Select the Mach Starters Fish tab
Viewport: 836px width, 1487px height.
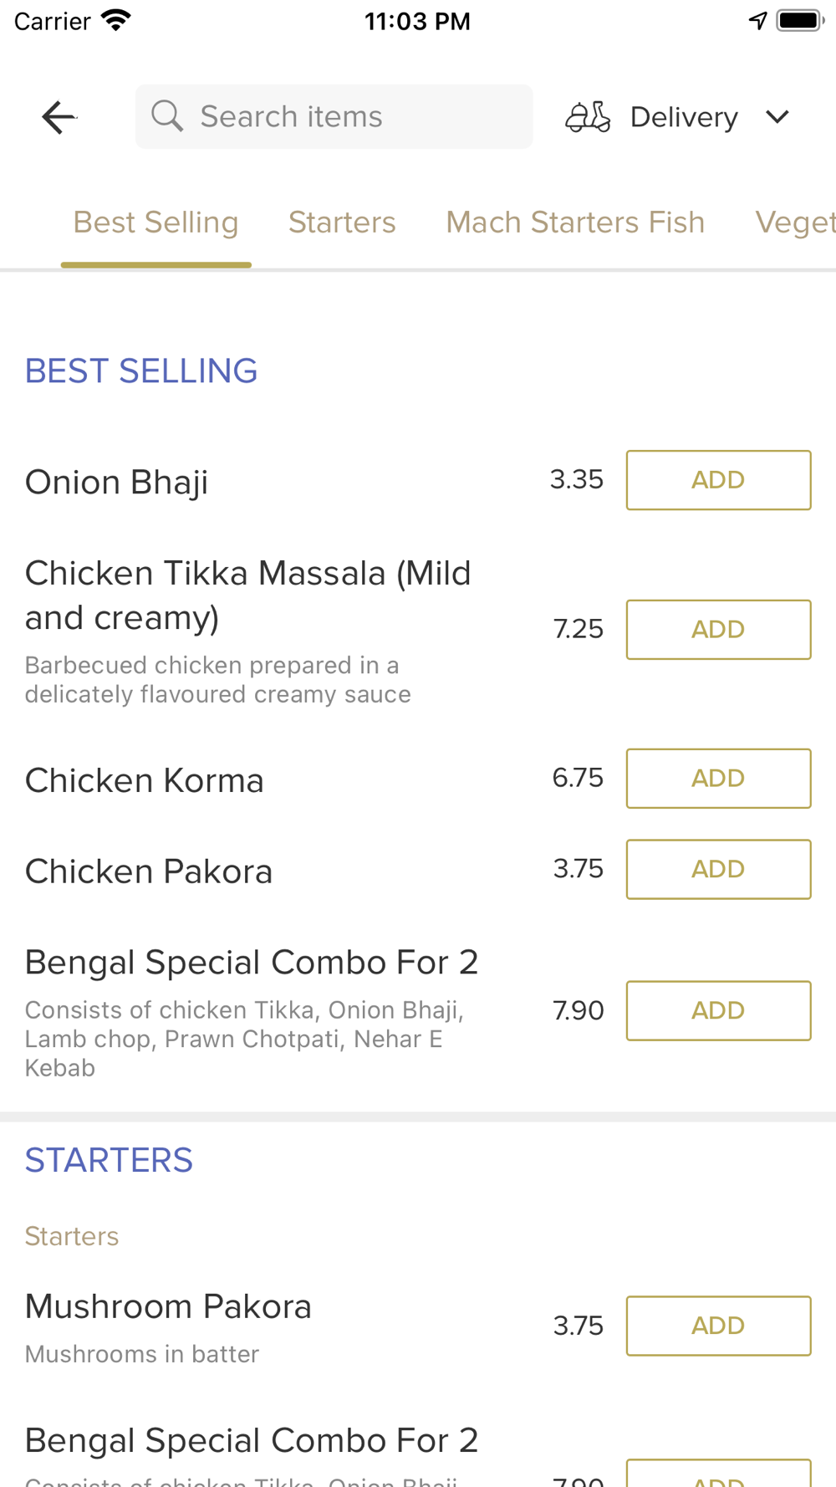point(575,222)
